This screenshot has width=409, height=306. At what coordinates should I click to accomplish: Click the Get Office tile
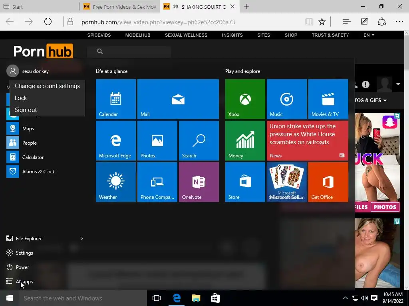coord(328,182)
